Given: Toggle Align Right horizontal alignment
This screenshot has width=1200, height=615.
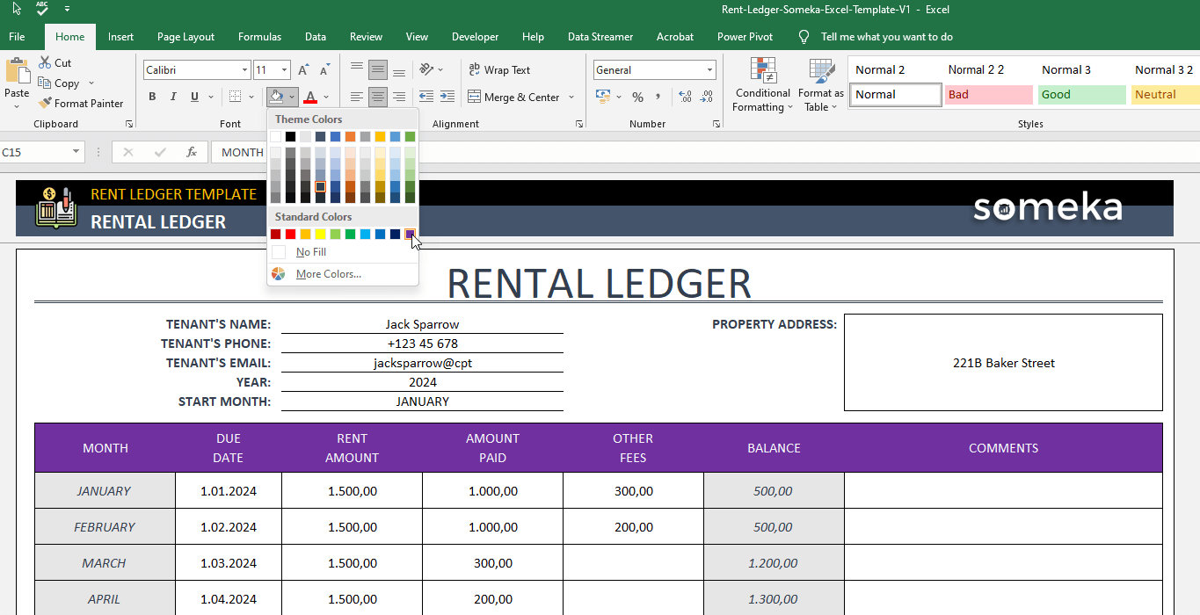Looking at the screenshot, I should [x=398, y=97].
